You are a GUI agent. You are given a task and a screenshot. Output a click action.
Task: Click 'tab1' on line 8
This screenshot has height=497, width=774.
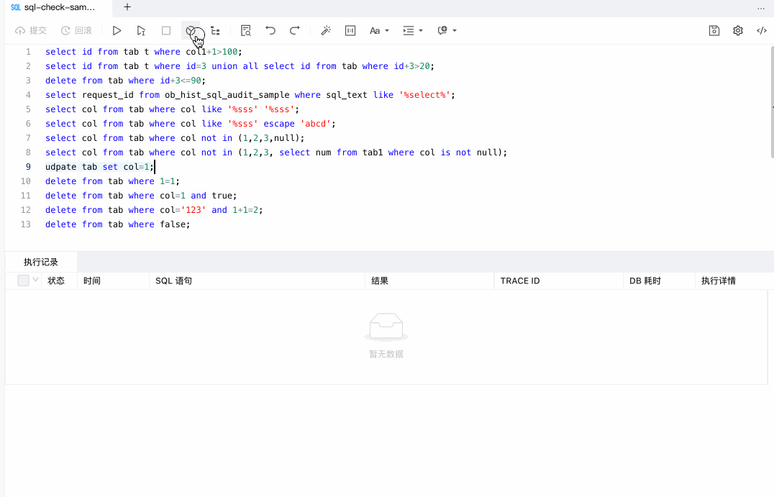click(x=373, y=152)
